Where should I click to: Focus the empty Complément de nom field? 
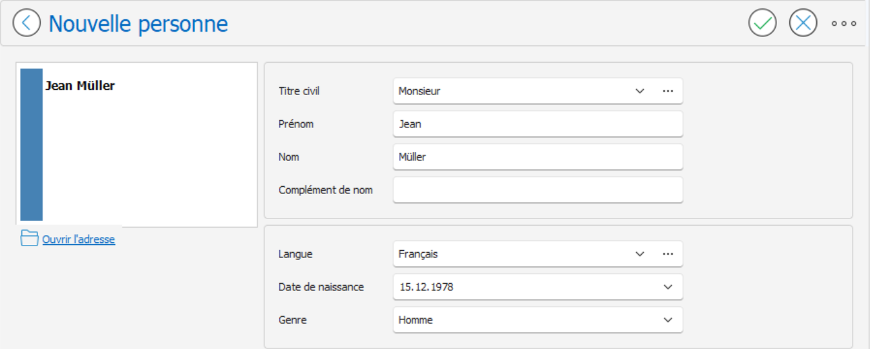tap(538, 190)
